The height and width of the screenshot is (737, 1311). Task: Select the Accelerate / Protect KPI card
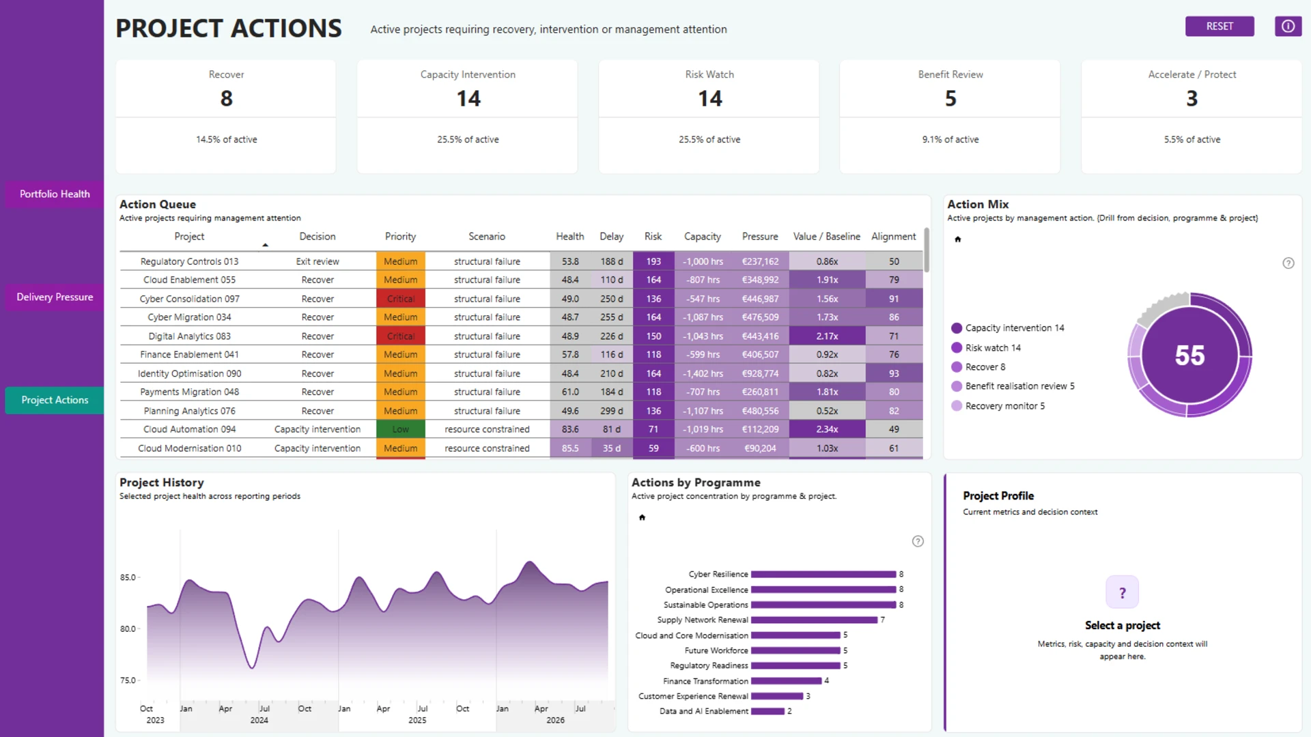1192,116
